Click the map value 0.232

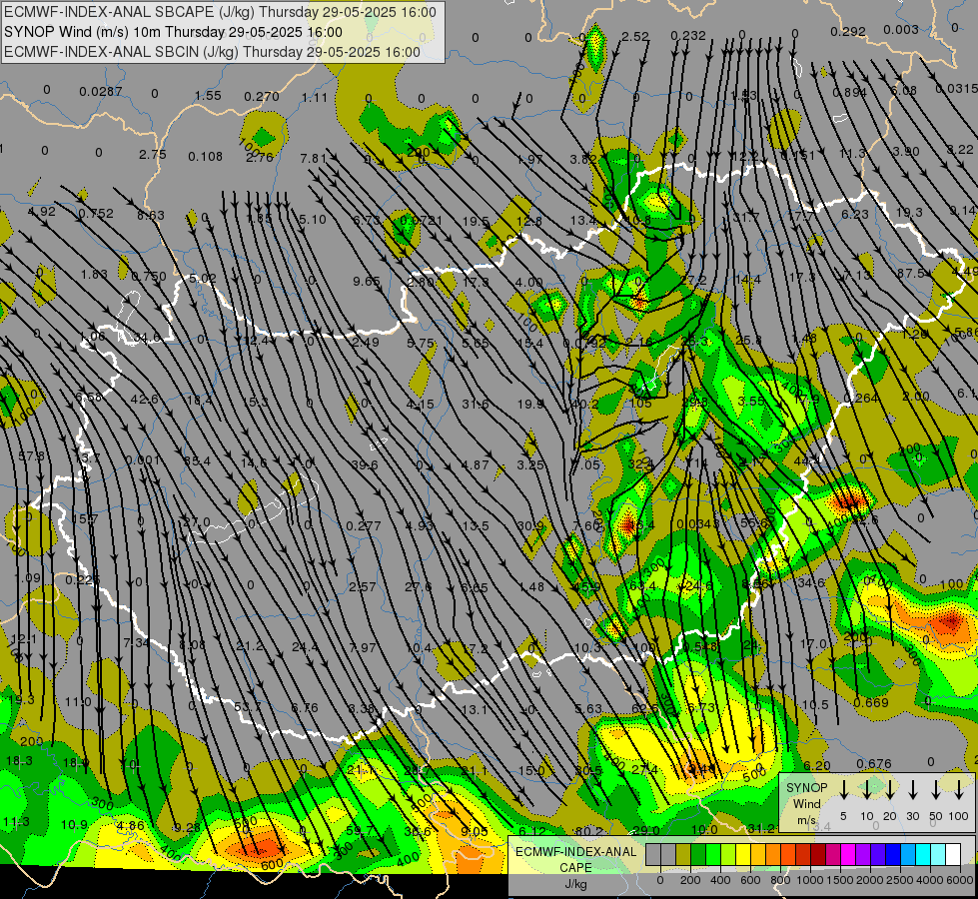coord(688,36)
